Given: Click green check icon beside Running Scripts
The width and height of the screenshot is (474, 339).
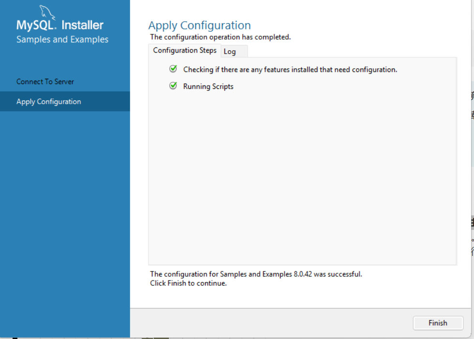Looking at the screenshot, I should [x=173, y=86].
